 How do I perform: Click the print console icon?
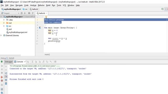point(6,80)
